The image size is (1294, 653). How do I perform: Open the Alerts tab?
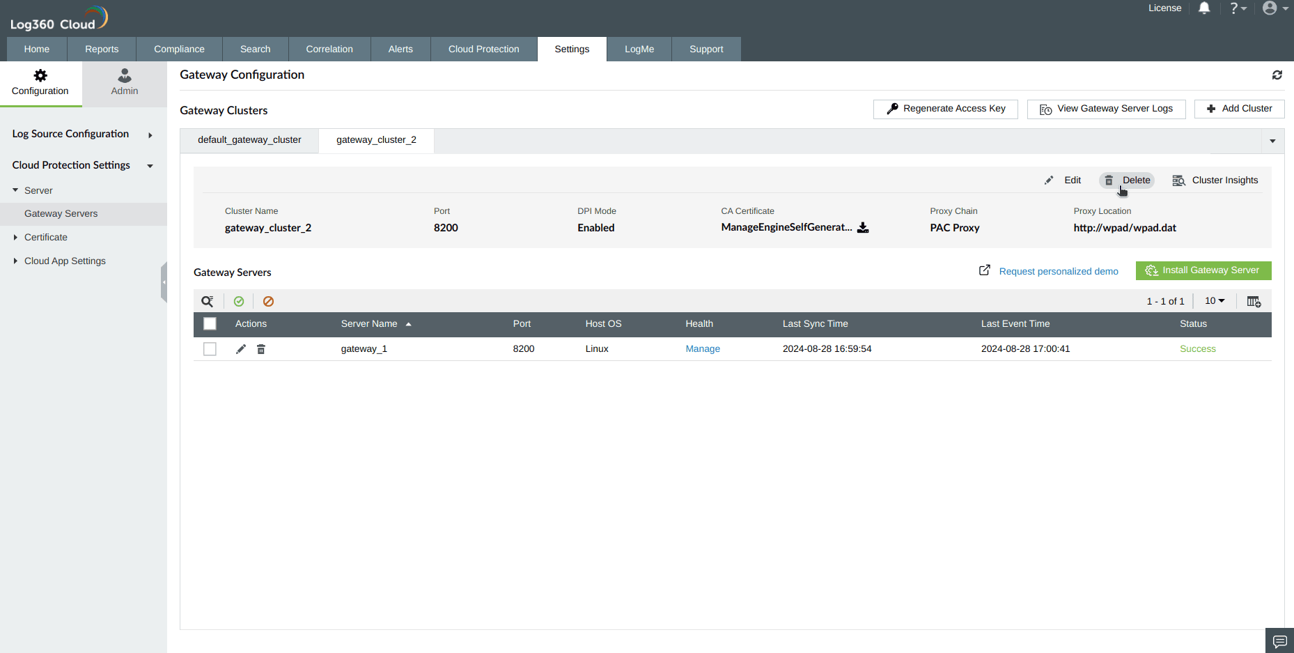pyautogui.click(x=400, y=49)
